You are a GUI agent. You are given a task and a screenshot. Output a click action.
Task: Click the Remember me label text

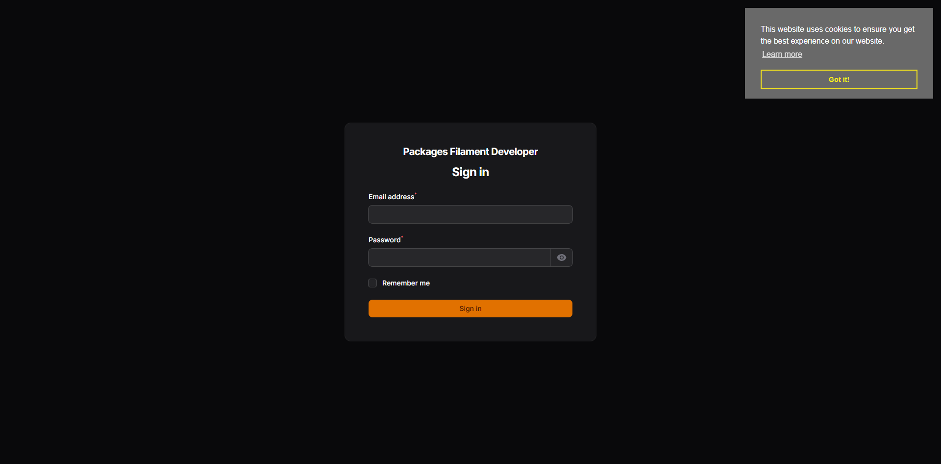[406, 283]
